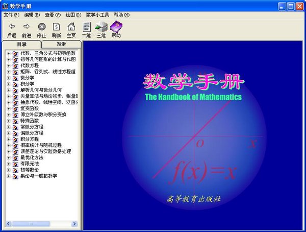Select the 有限元法 chapter entry
Screen dimensions: 306x232
point(31,164)
